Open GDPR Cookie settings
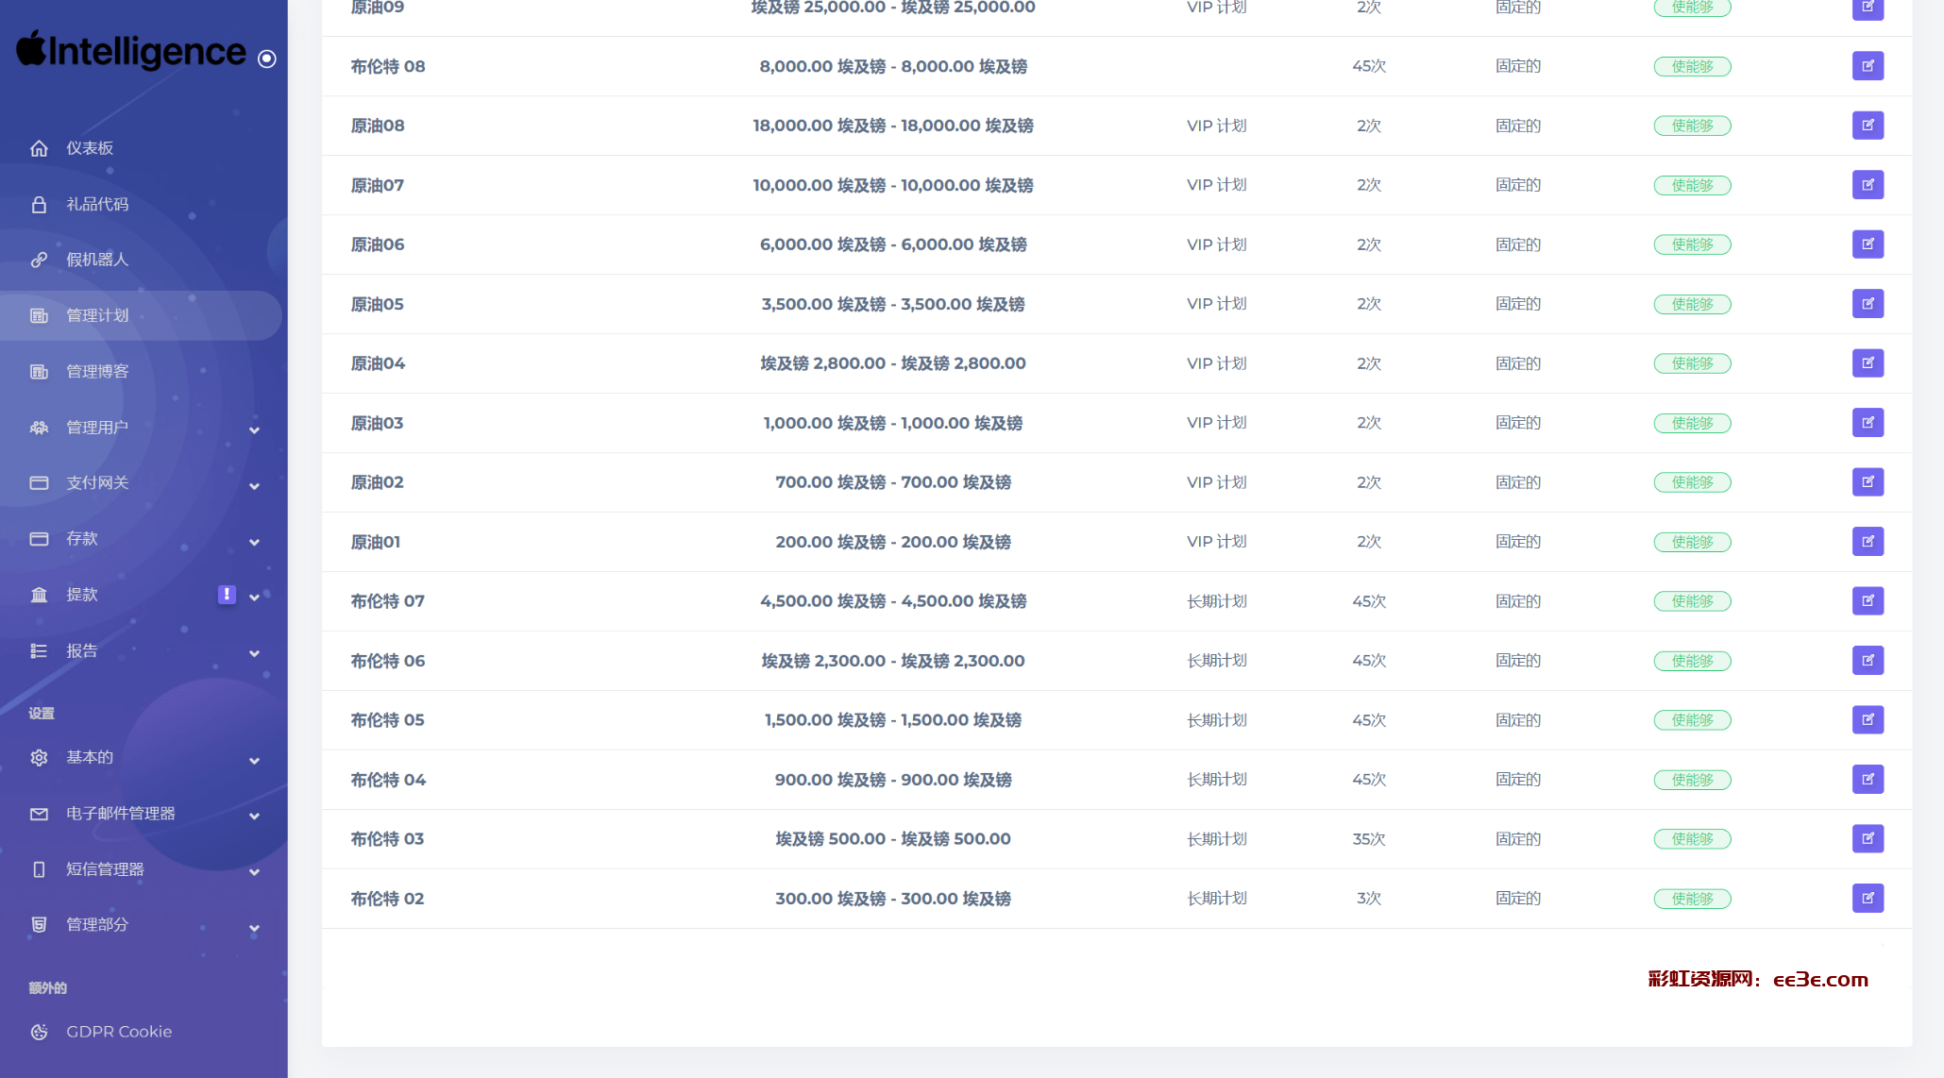This screenshot has height=1078, width=1944. (142, 1032)
